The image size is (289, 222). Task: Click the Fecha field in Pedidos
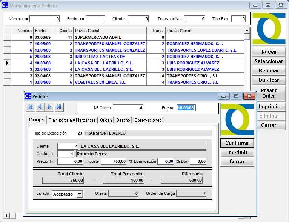(x=186, y=108)
